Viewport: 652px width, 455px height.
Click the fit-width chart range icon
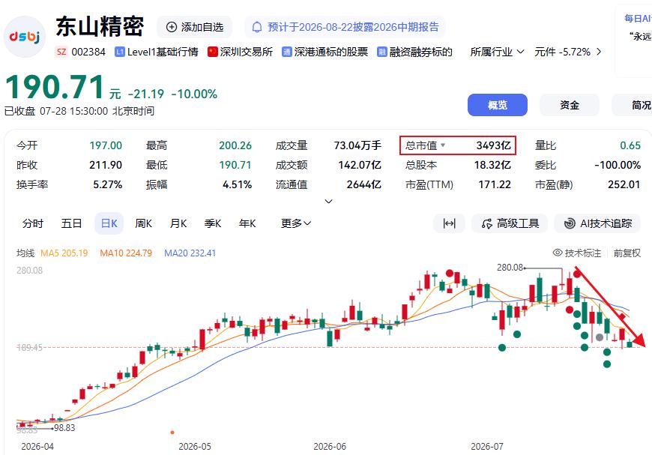[x=449, y=223]
